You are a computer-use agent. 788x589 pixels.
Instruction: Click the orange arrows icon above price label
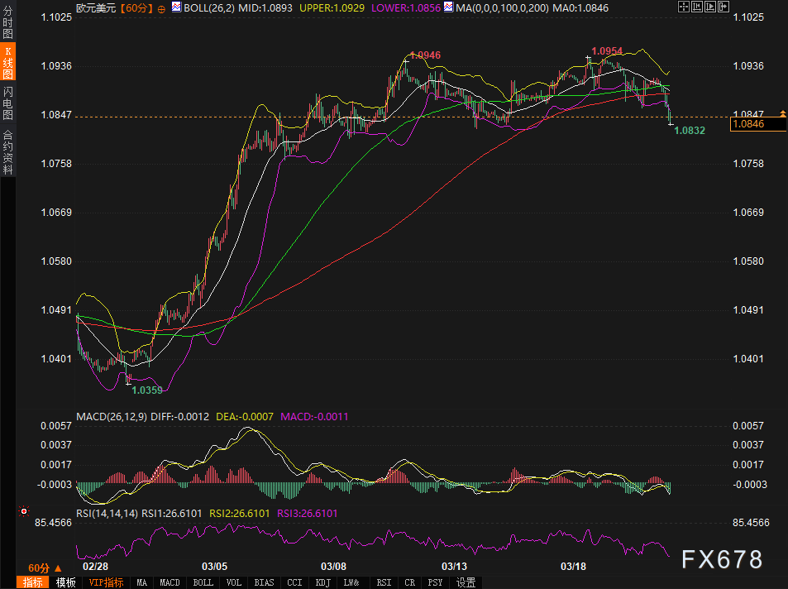[782, 113]
